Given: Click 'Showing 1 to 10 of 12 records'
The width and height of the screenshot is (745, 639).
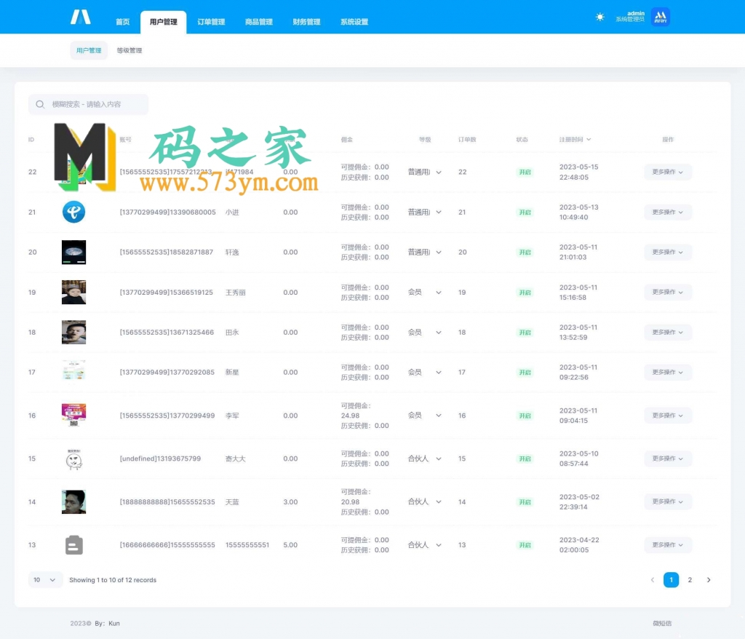Looking at the screenshot, I should pyautogui.click(x=113, y=580).
